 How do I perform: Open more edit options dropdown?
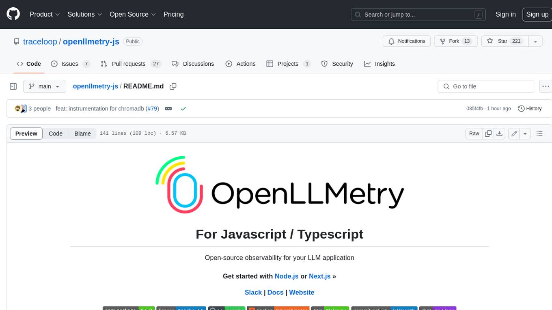[525, 133]
